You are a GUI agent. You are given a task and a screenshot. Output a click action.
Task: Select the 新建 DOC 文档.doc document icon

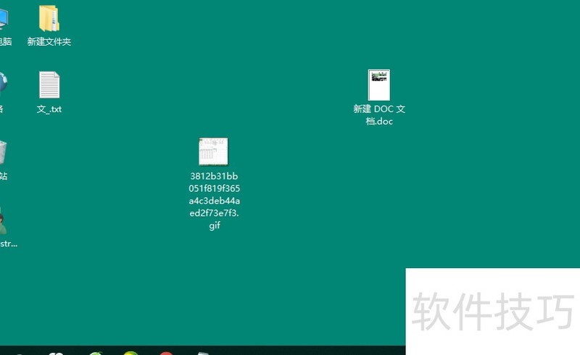pyautogui.click(x=379, y=85)
